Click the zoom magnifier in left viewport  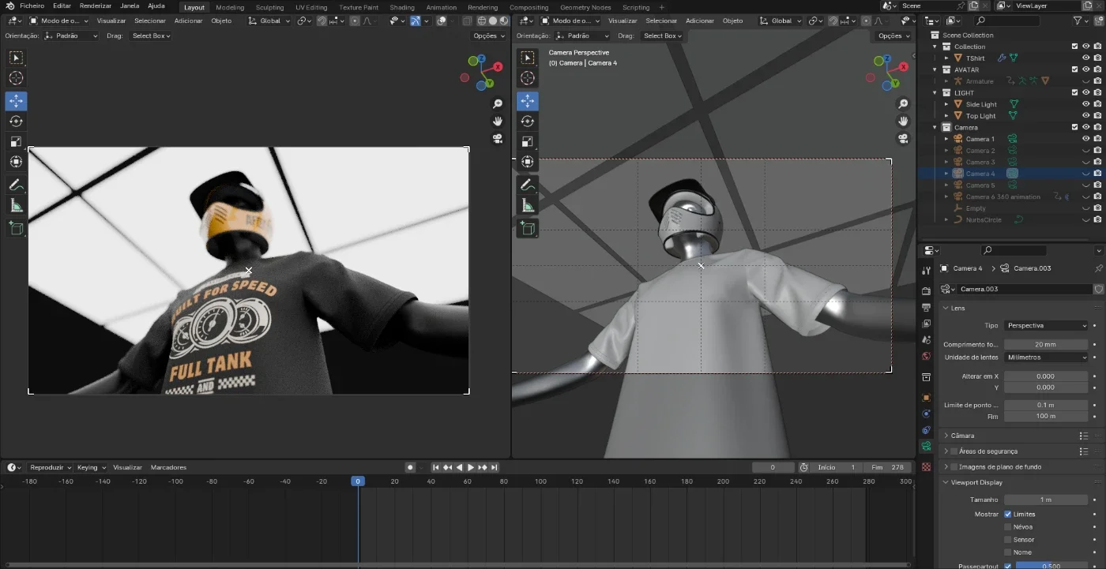pyautogui.click(x=498, y=104)
